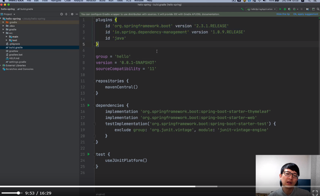Image resolution: width=320 pixels, height=196 pixels.
Task: Click the Collapse All icon in Project panel
Action: click(x=66, y=14)
